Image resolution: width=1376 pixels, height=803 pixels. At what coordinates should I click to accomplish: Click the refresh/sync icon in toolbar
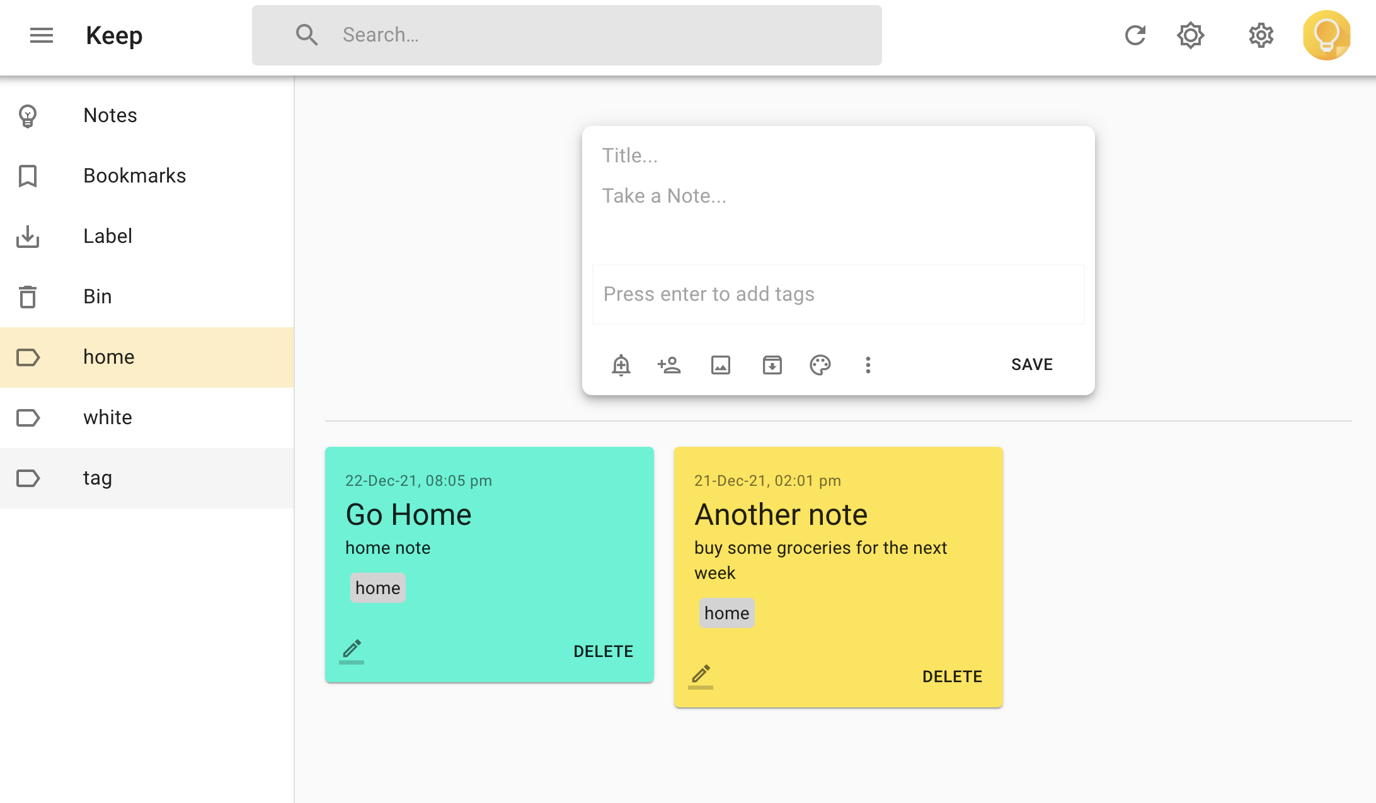coord(1134,35)
